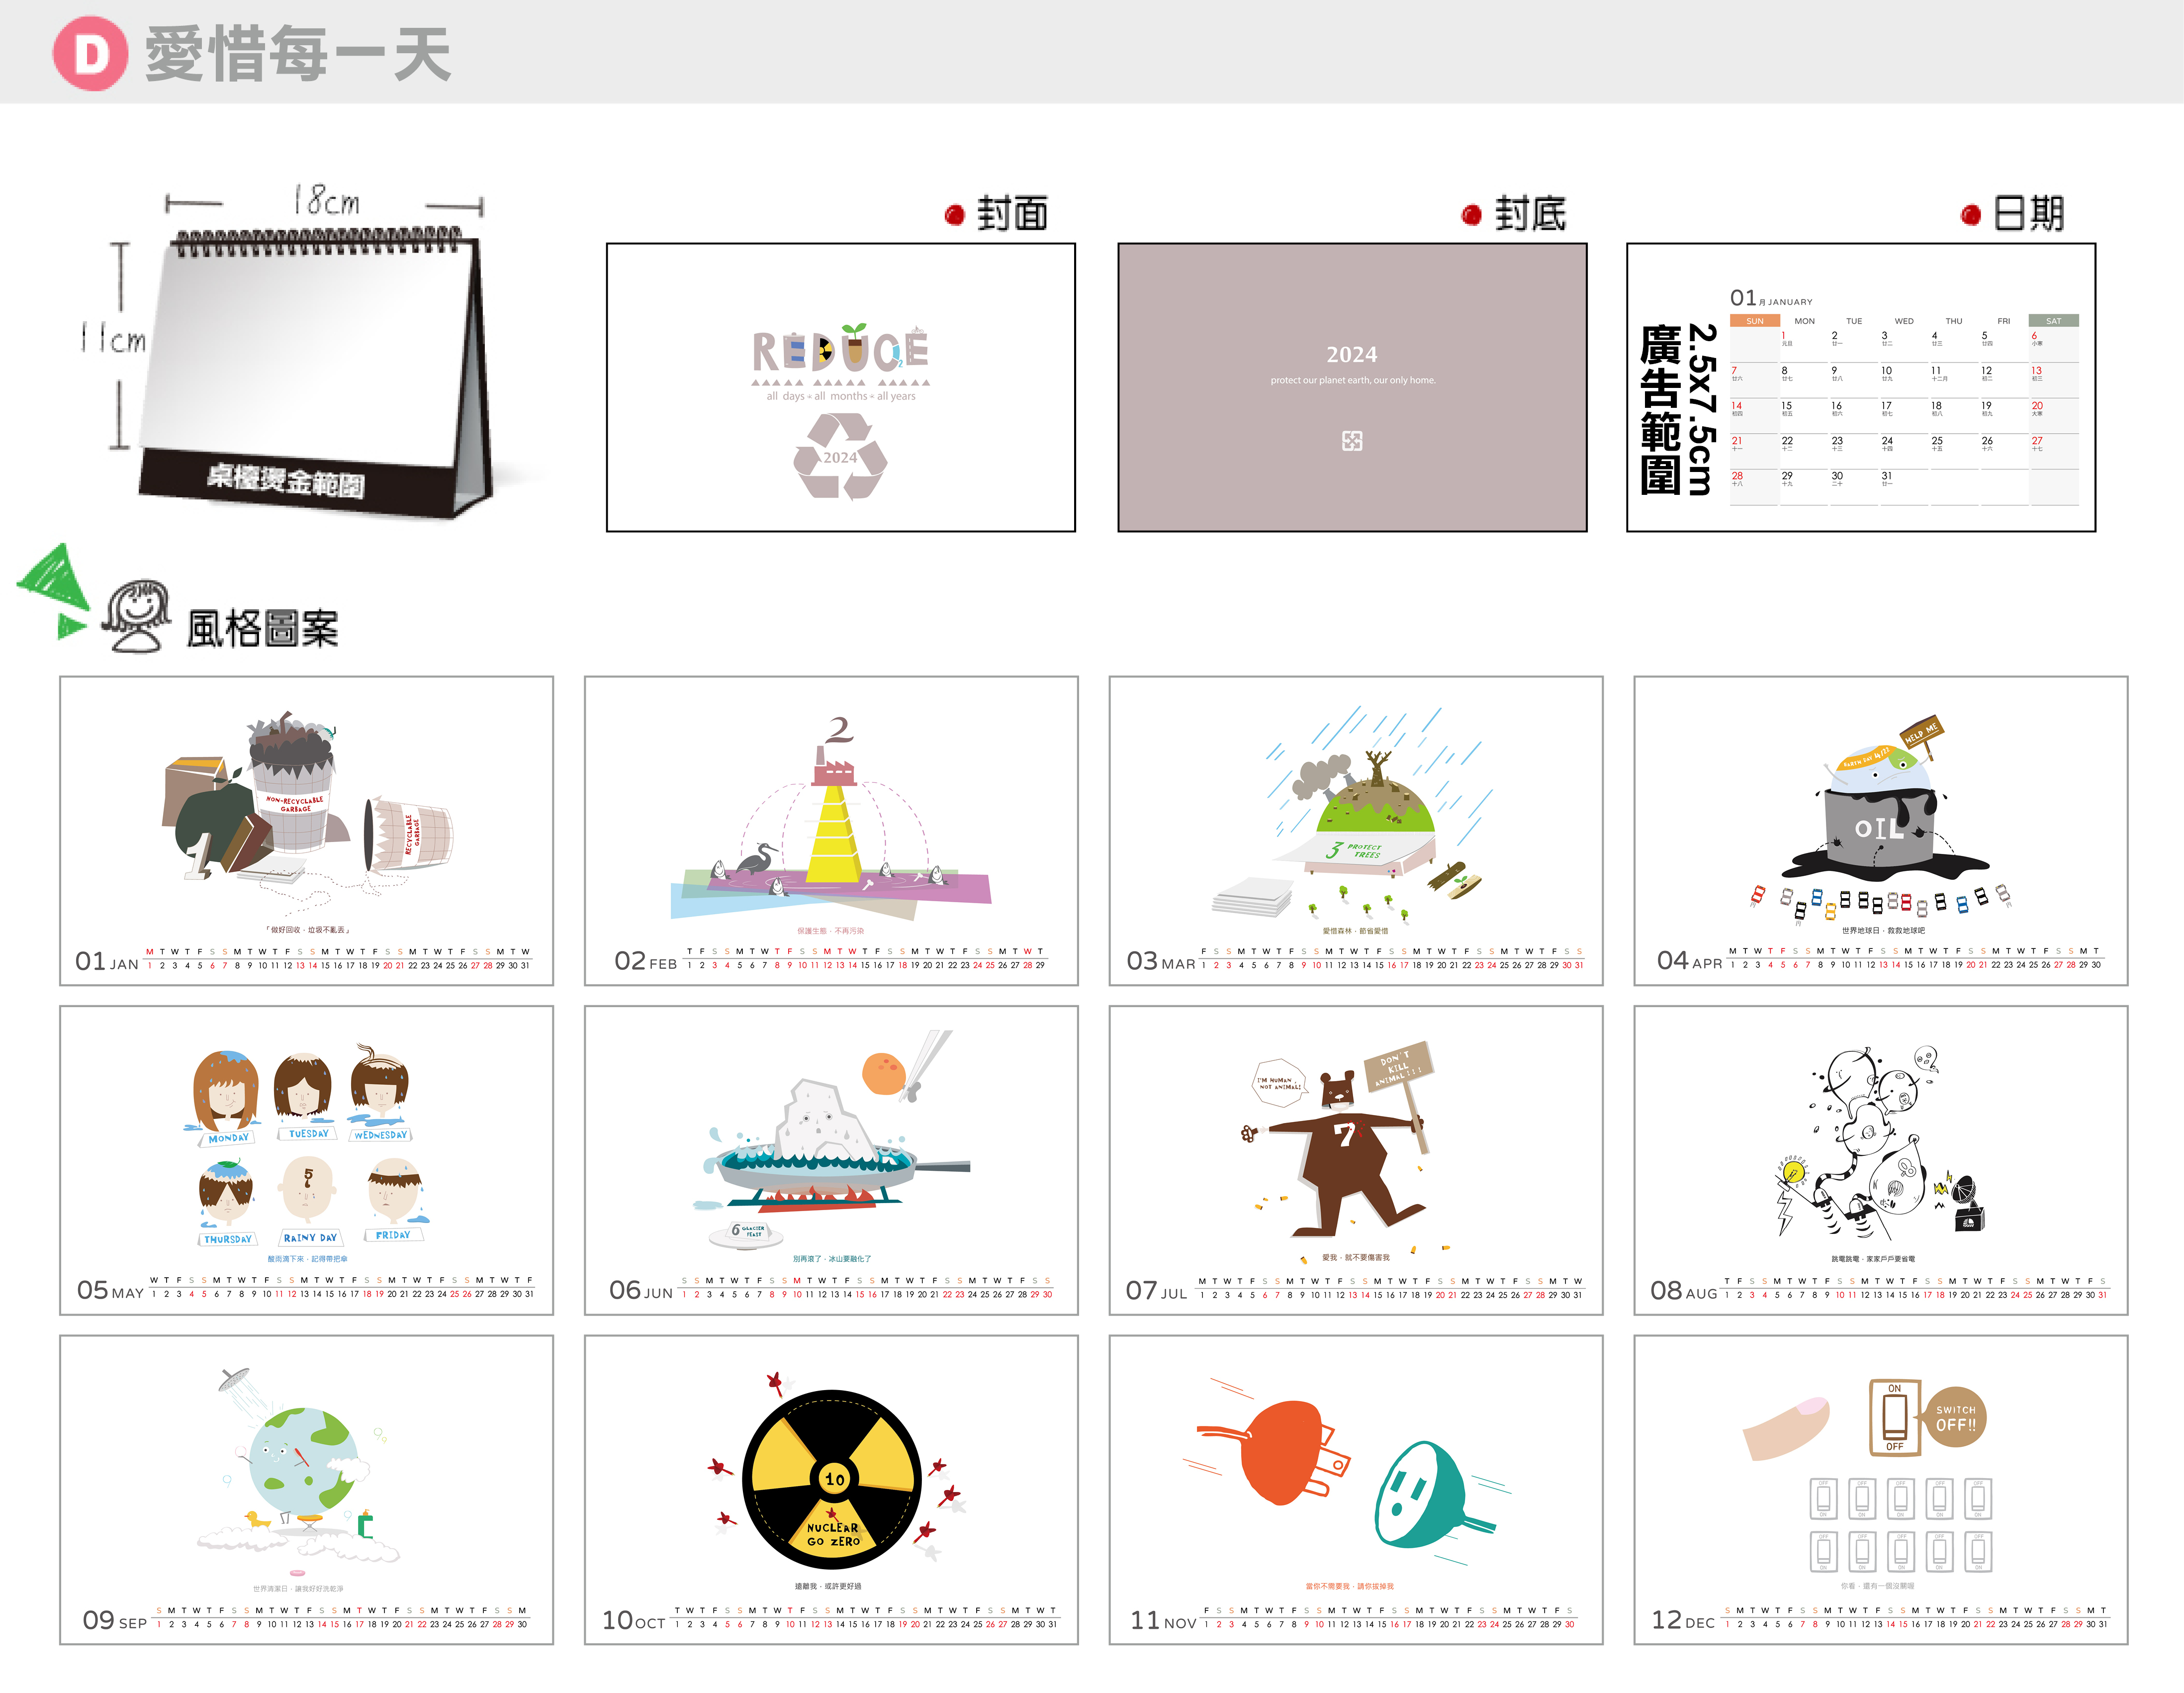The height and width of the screenshot is (1693, 2184).
Task: Click the red bullet beside 封面
Action: point(955,215)
